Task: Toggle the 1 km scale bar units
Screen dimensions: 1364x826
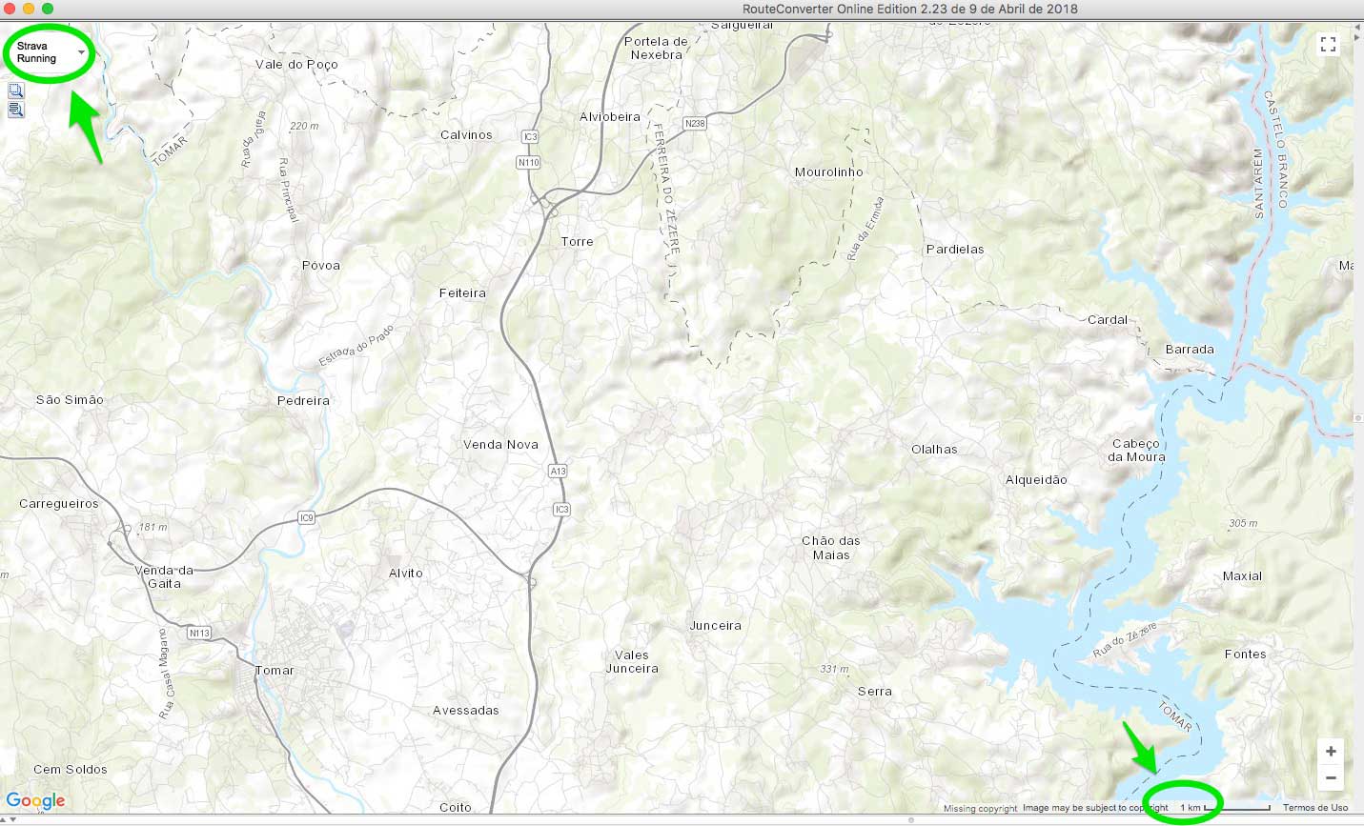Action: tap(1225, 808)
